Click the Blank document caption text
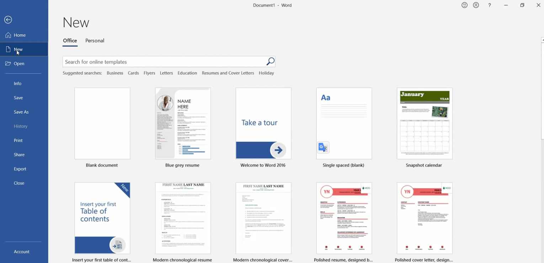 pos(102,165)
